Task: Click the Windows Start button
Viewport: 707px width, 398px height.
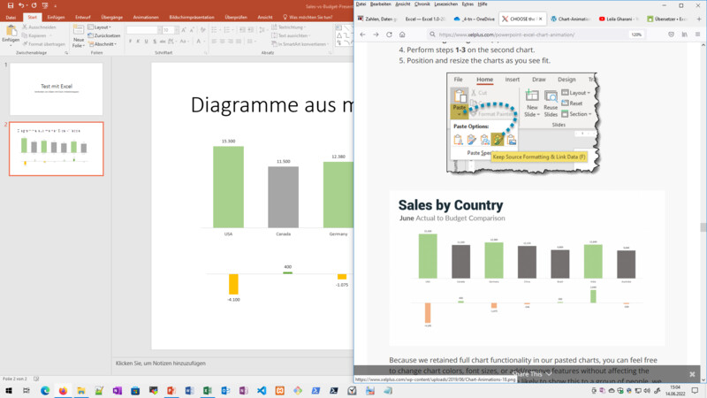Action: [9, 390]
